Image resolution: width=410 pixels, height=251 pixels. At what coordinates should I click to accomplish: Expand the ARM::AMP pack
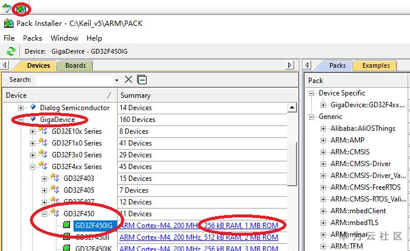(323, 140)
